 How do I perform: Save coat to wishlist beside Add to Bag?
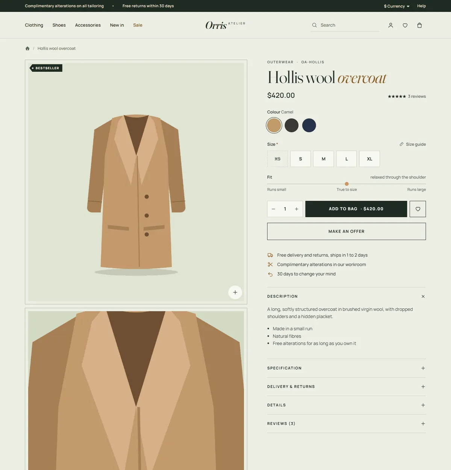point(418,209)
